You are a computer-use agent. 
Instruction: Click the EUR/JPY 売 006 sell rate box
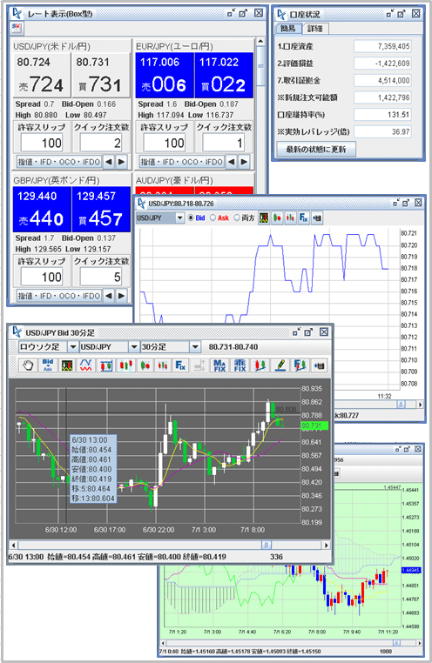point(164,76)
